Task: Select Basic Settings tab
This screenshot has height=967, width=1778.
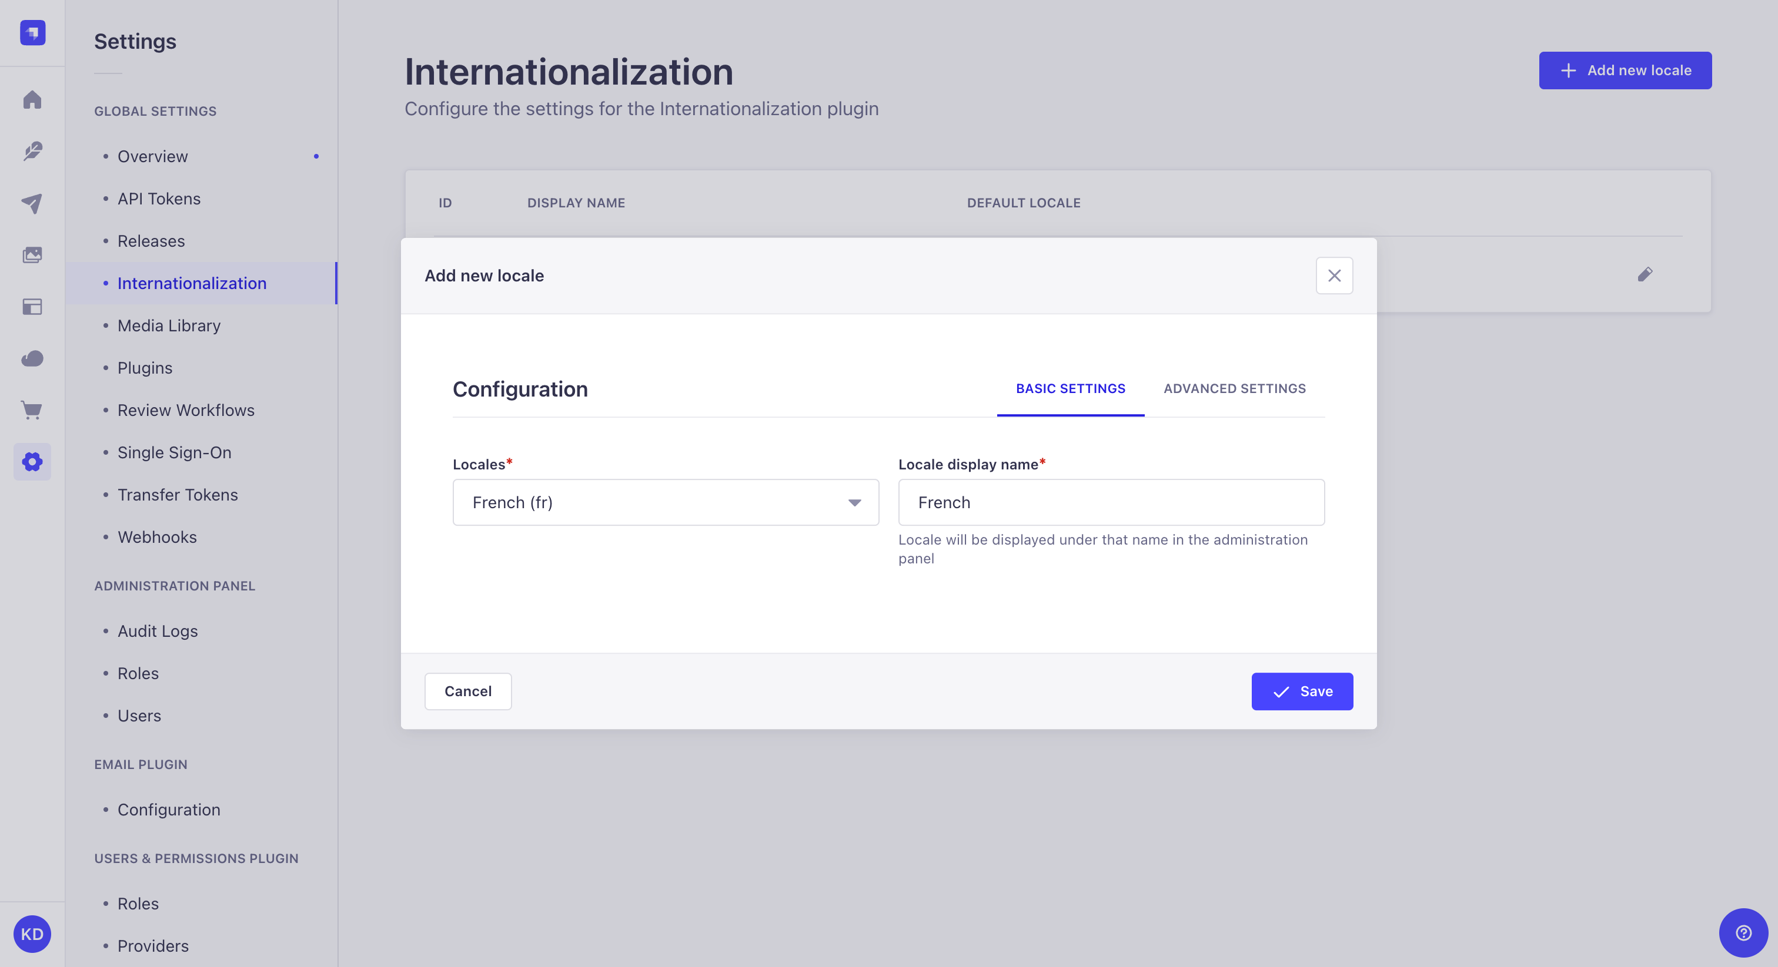Action: 1070,387
